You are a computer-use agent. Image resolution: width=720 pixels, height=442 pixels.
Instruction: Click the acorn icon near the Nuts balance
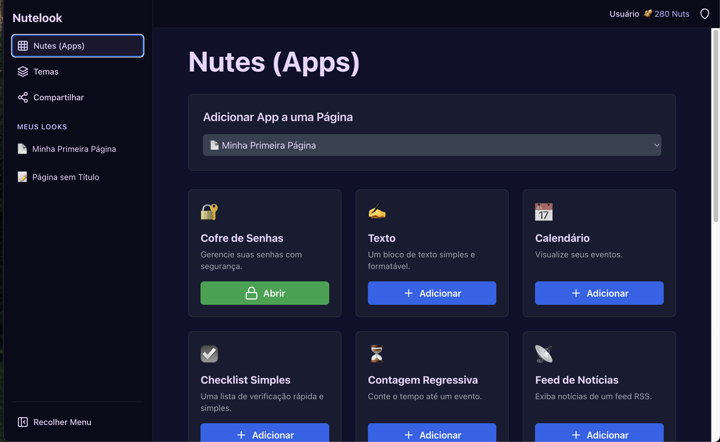(646, 13)
